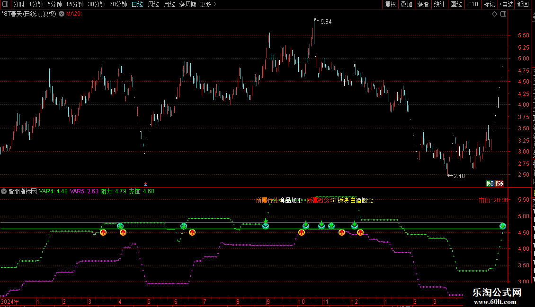Open the 画线 drawing tools
Screen dimensions: 535x307
[x=456, y=4]
